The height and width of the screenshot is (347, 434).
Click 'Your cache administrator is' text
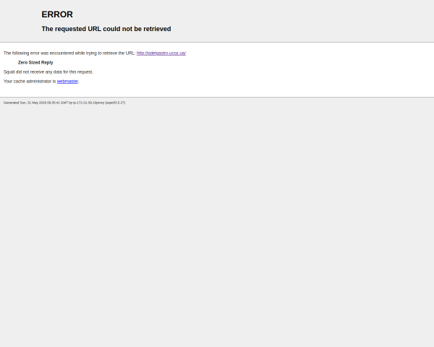pos(30,82)
